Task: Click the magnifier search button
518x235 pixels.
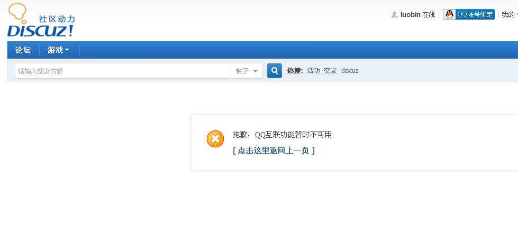Action: tap(275, 71)
